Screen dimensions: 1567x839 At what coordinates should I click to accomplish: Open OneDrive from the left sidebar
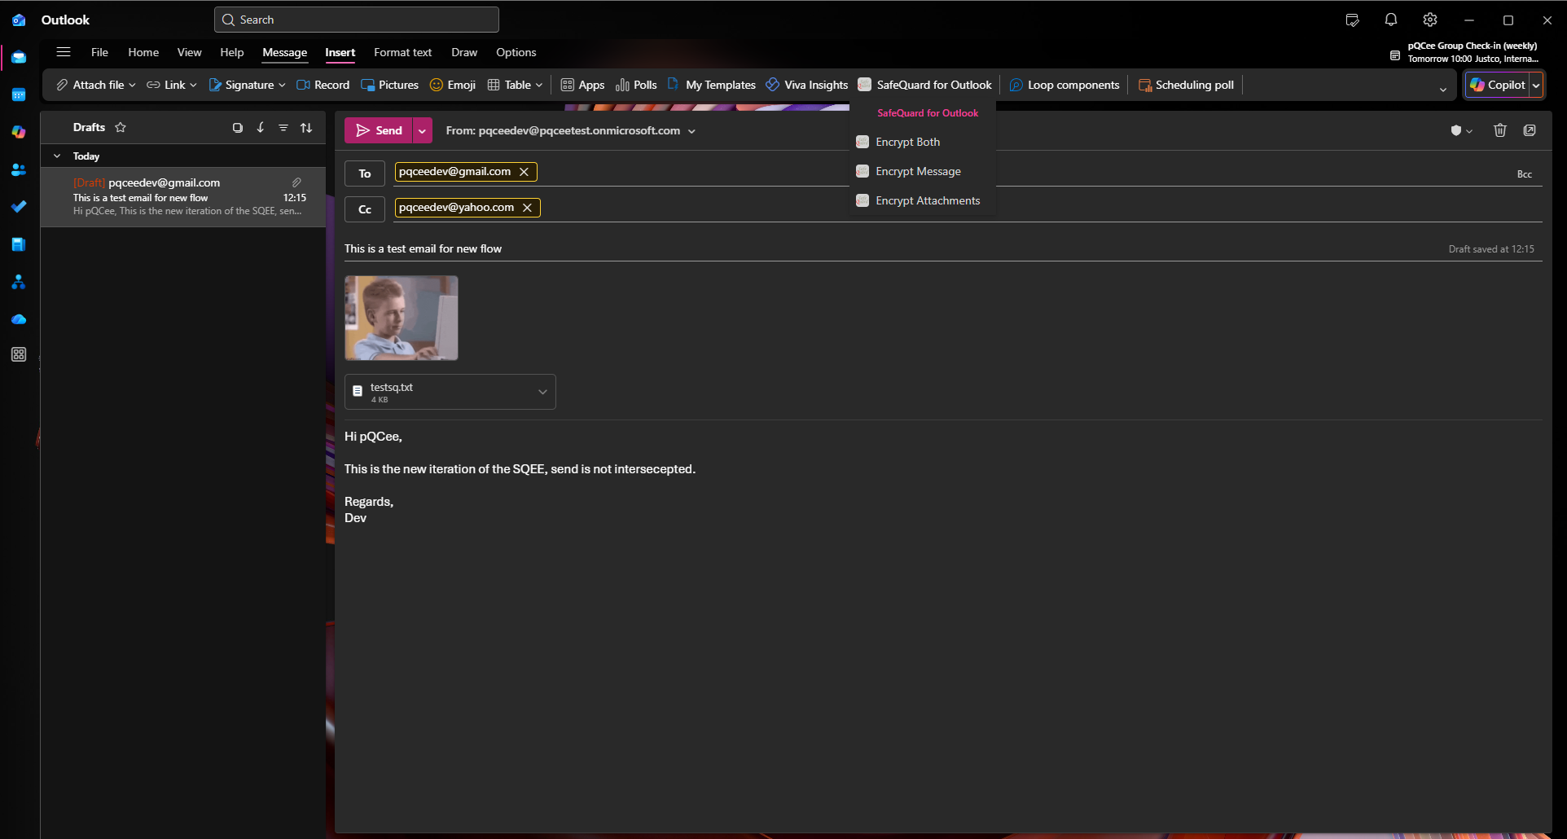(18, 318)
